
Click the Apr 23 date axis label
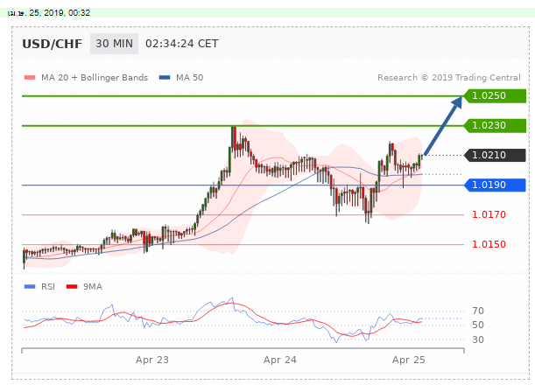[x=152, y=360]
